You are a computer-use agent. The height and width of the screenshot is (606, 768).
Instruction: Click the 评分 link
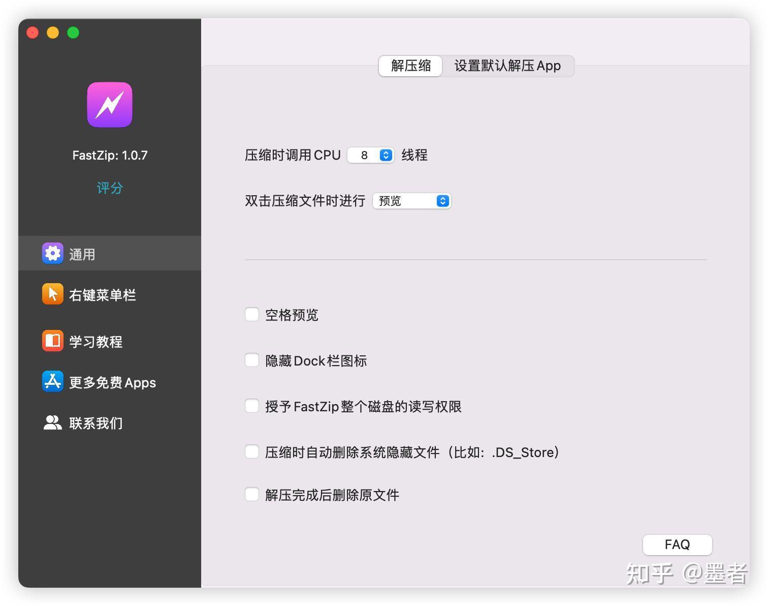click(x=110, y=188)
